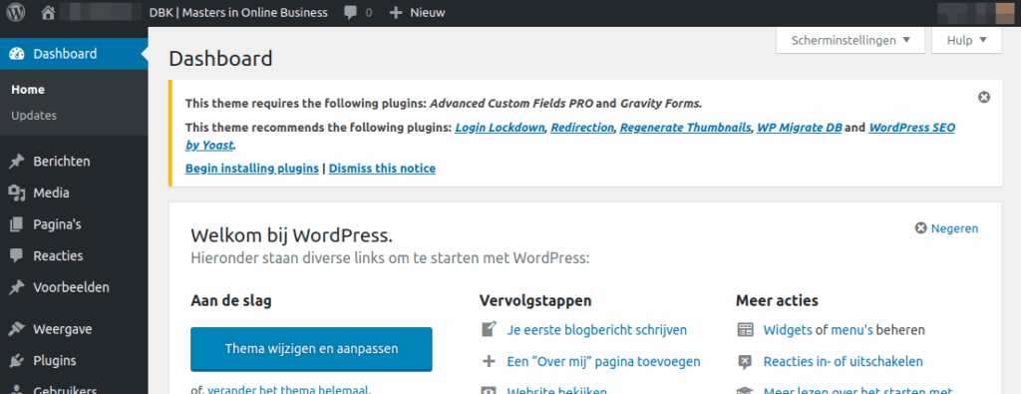Click Thema wijzigen en aanpassen button
This screenshot has width=1021, height=394.
311,349
